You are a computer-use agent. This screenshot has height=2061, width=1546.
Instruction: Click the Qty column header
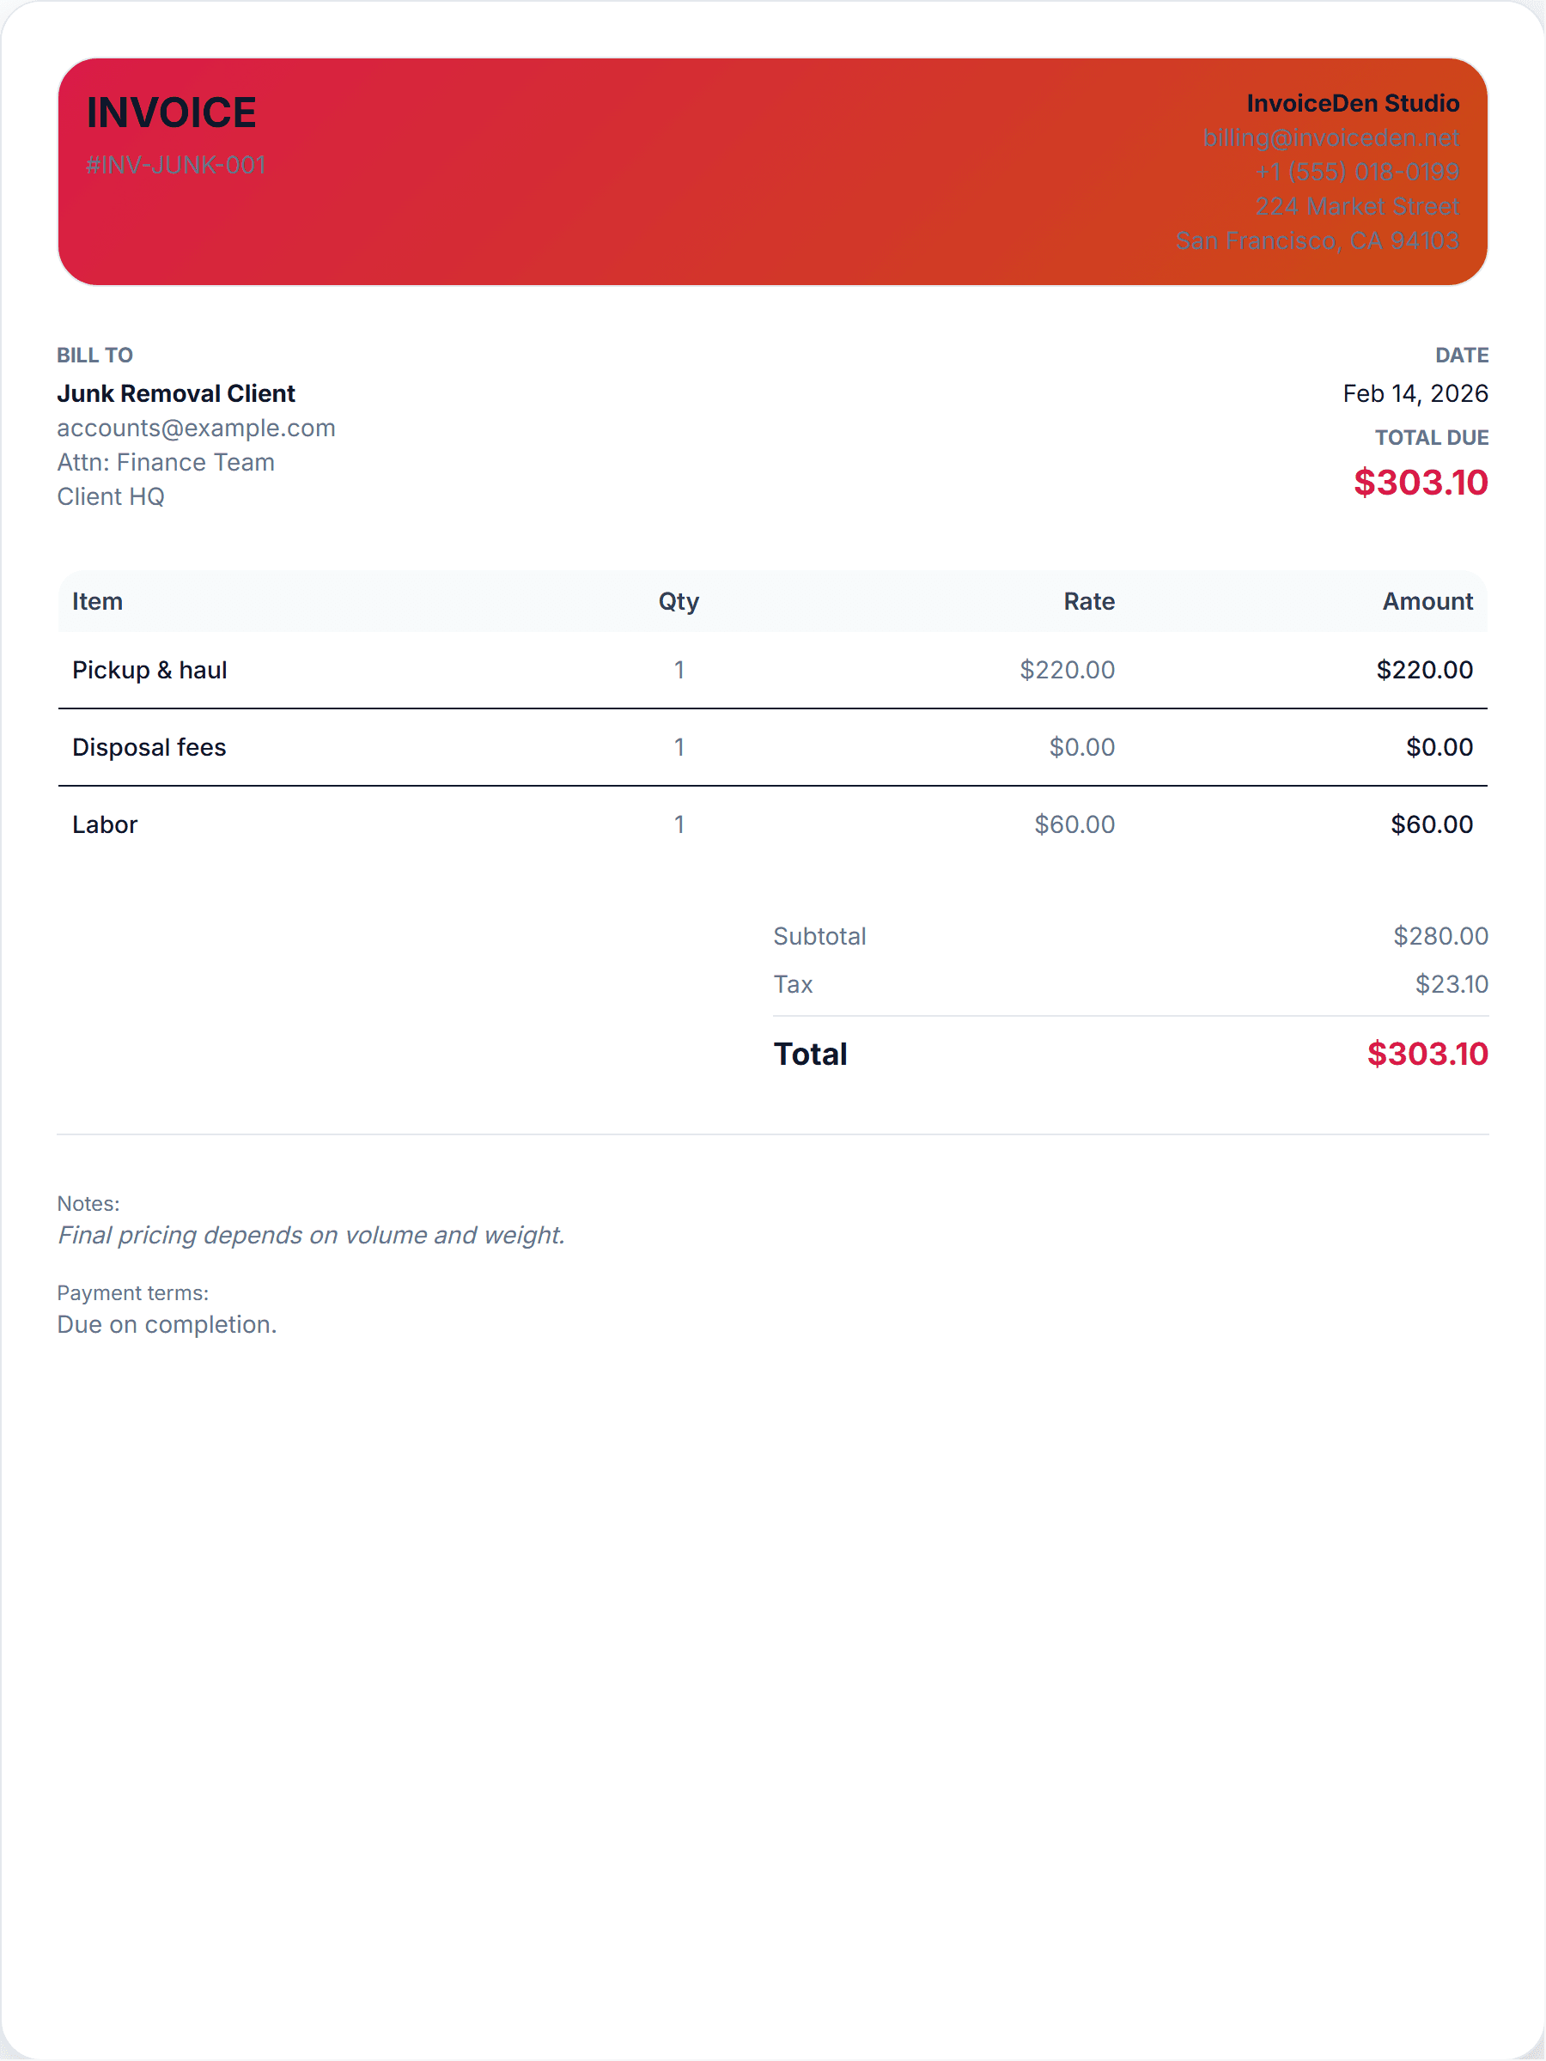pyautogui.click(x=679, y=601)
